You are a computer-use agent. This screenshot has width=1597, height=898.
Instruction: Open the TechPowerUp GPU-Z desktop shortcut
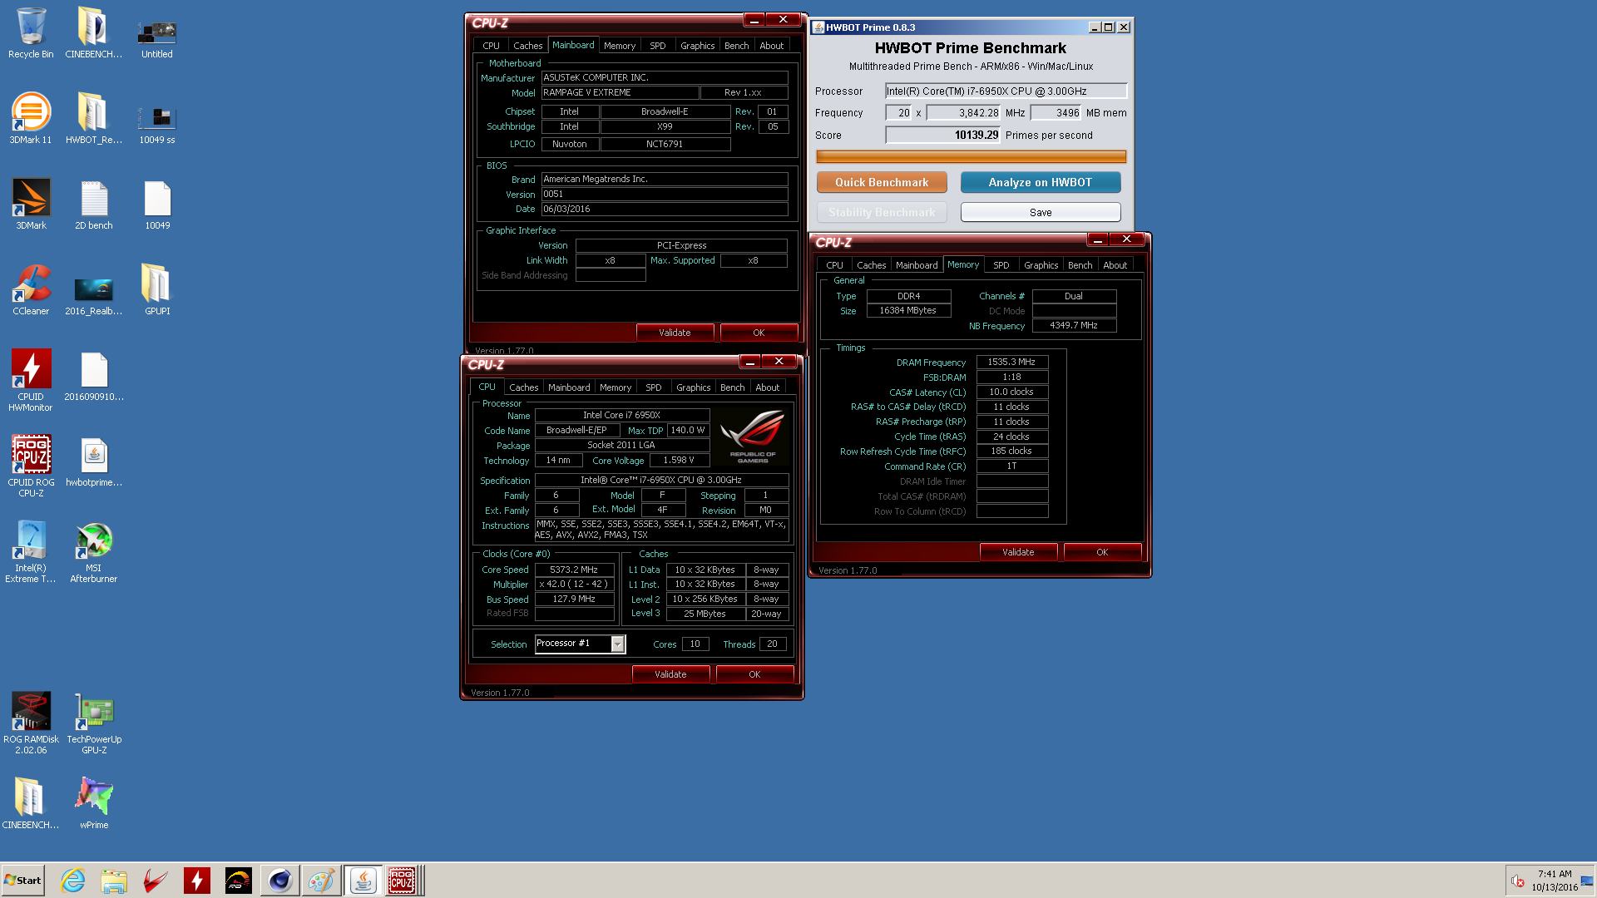tap(94, 723)
